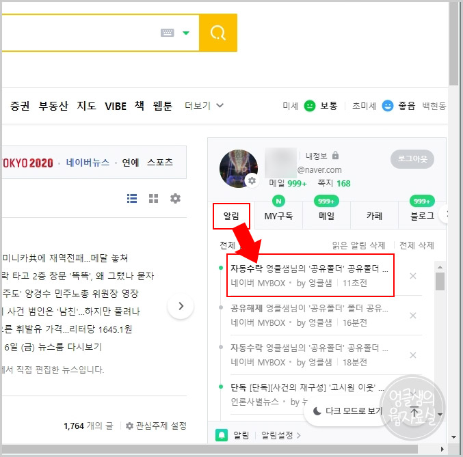
Task: Open the 연예 news section
Action: coord(130,163)
